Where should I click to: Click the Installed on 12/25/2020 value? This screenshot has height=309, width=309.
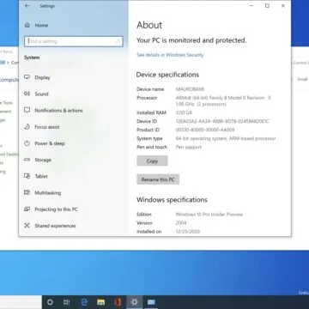tap(188, 232)
